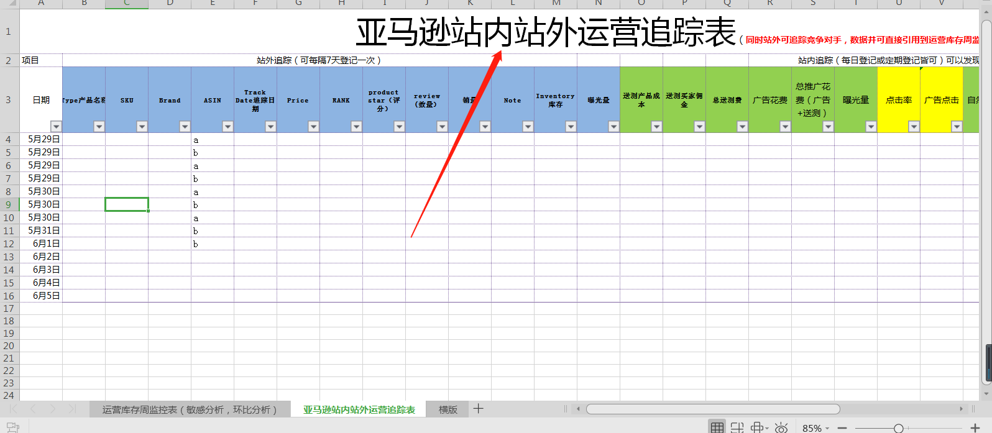The height and width of the screenshot is (433, 992).
Task: Click date cell 6月5日
Action: 41,296
